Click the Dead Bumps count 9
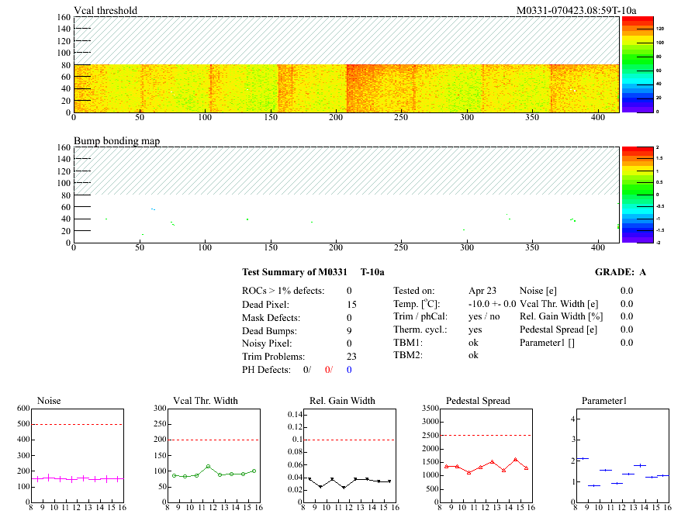This screenshot has width=695, height=521. pos(350,331)
